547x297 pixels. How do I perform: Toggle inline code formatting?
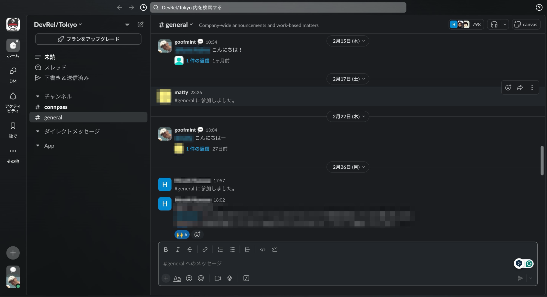click(263, 250)
